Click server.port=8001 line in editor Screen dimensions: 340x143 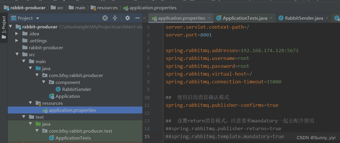pyautogui.click(x=189, y=35)
